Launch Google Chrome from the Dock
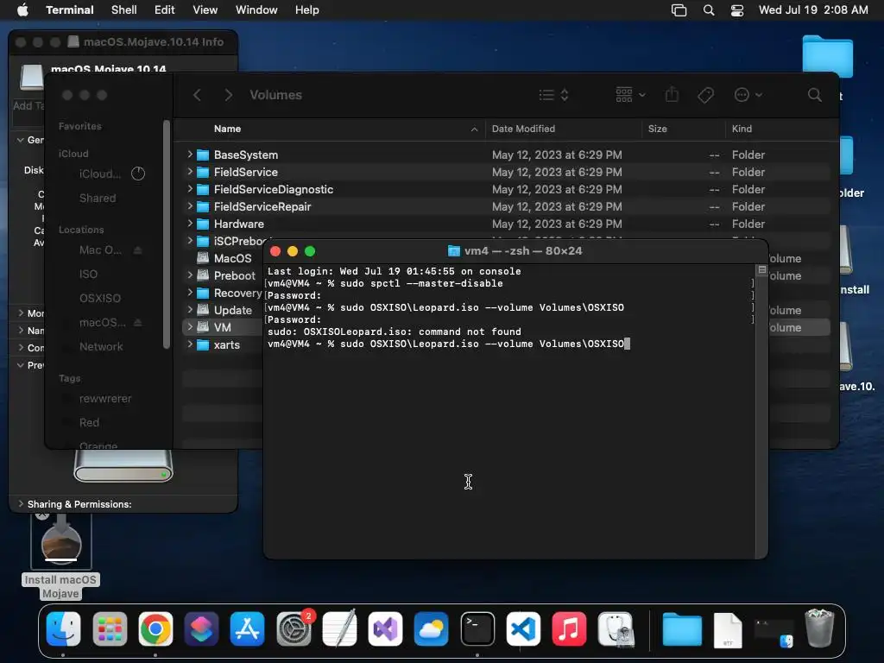The width and height of the screenshot is (884, 663). tap(155, 628)
